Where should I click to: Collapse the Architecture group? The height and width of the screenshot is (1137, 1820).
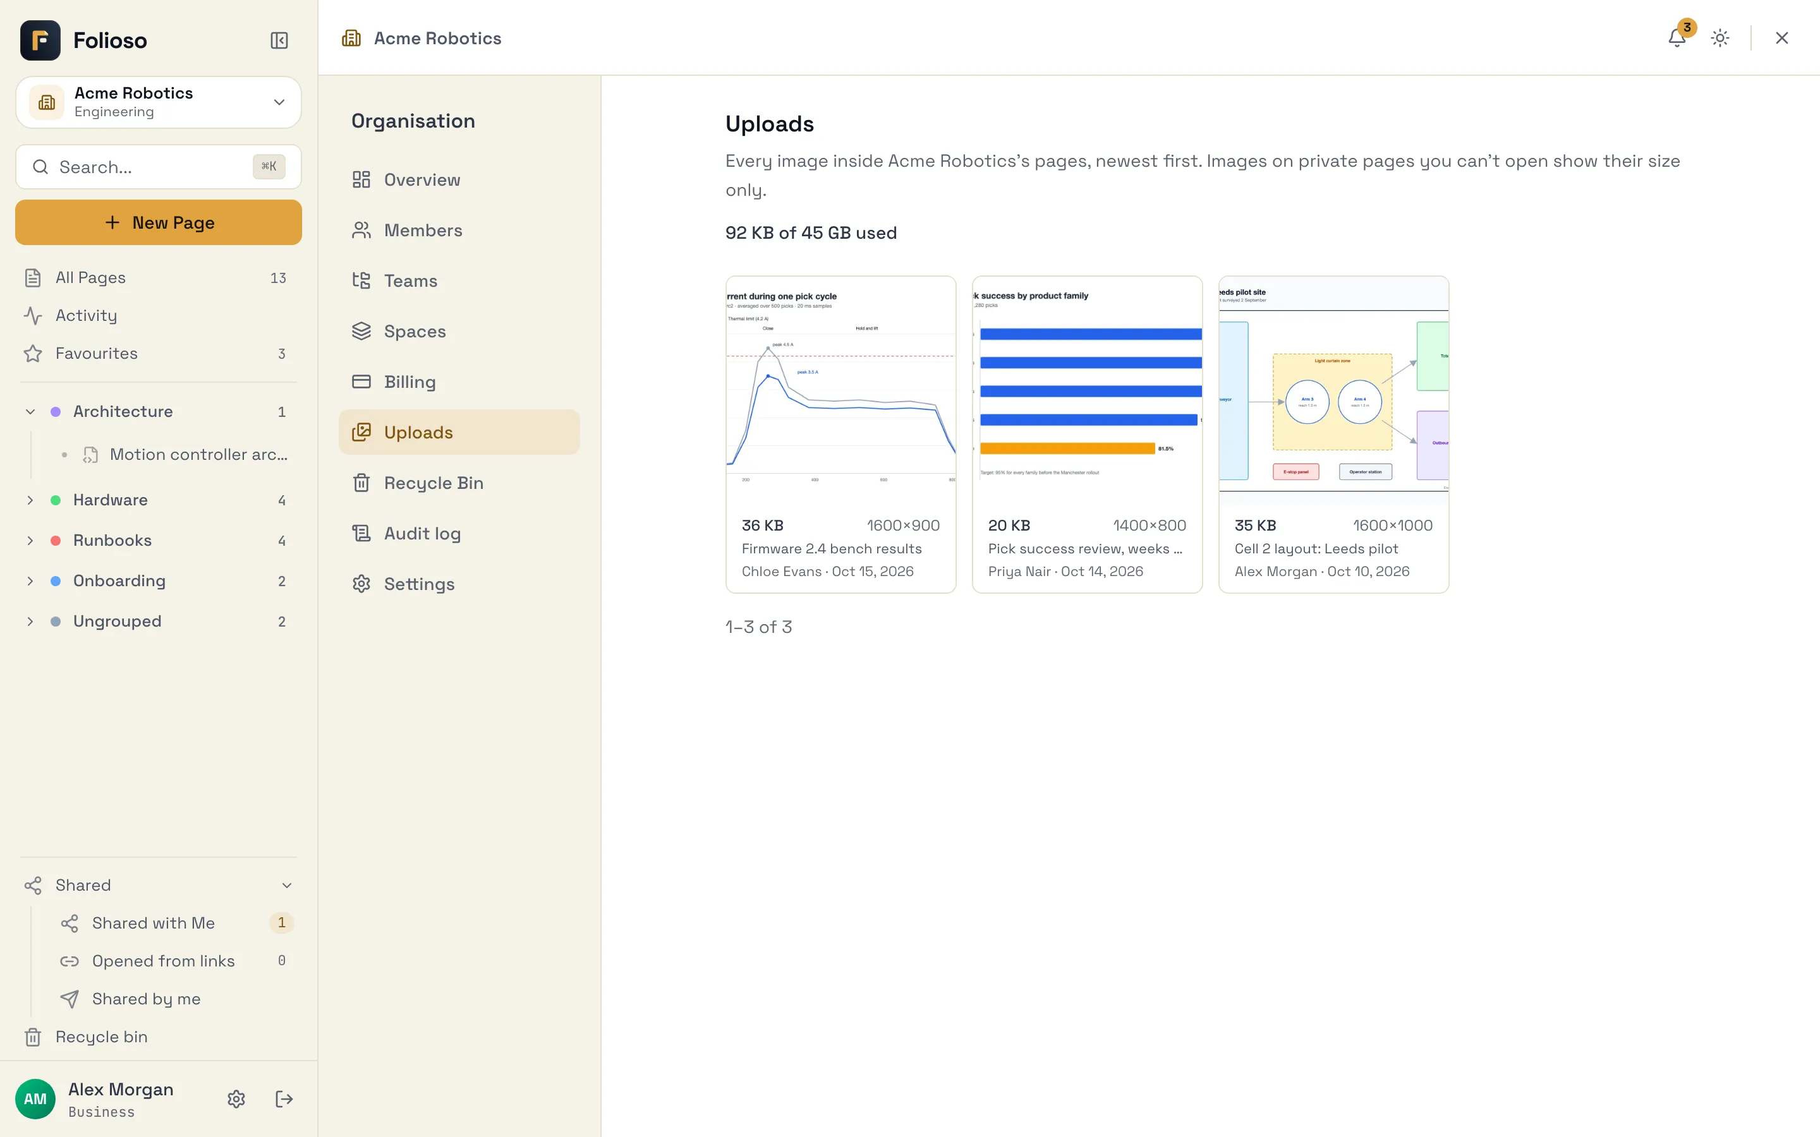coord(30,411)
